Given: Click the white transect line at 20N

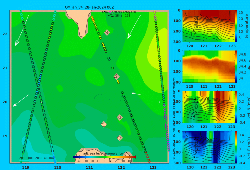Looking at the screenshot, I should (x=100, y=102).
